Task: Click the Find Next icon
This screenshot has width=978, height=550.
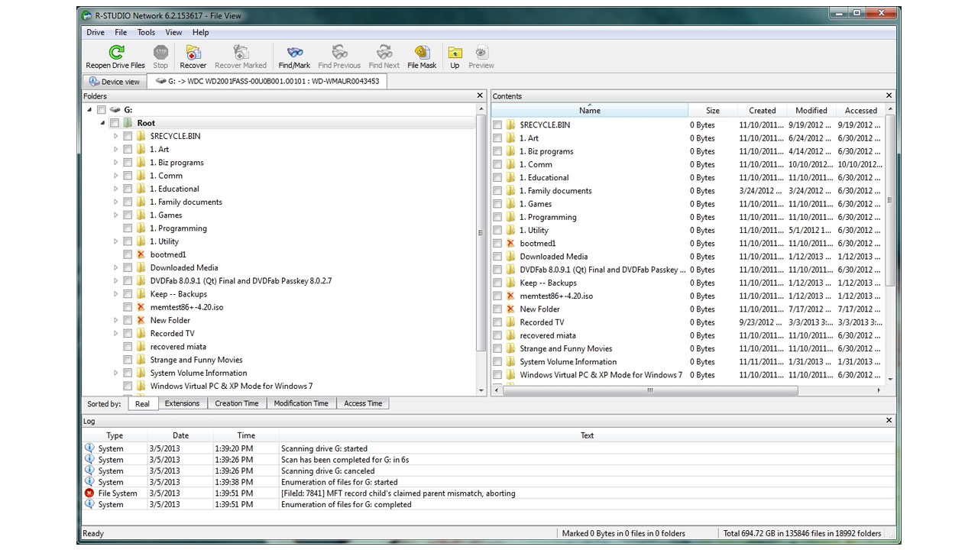Action: click(x=384, y=53)
